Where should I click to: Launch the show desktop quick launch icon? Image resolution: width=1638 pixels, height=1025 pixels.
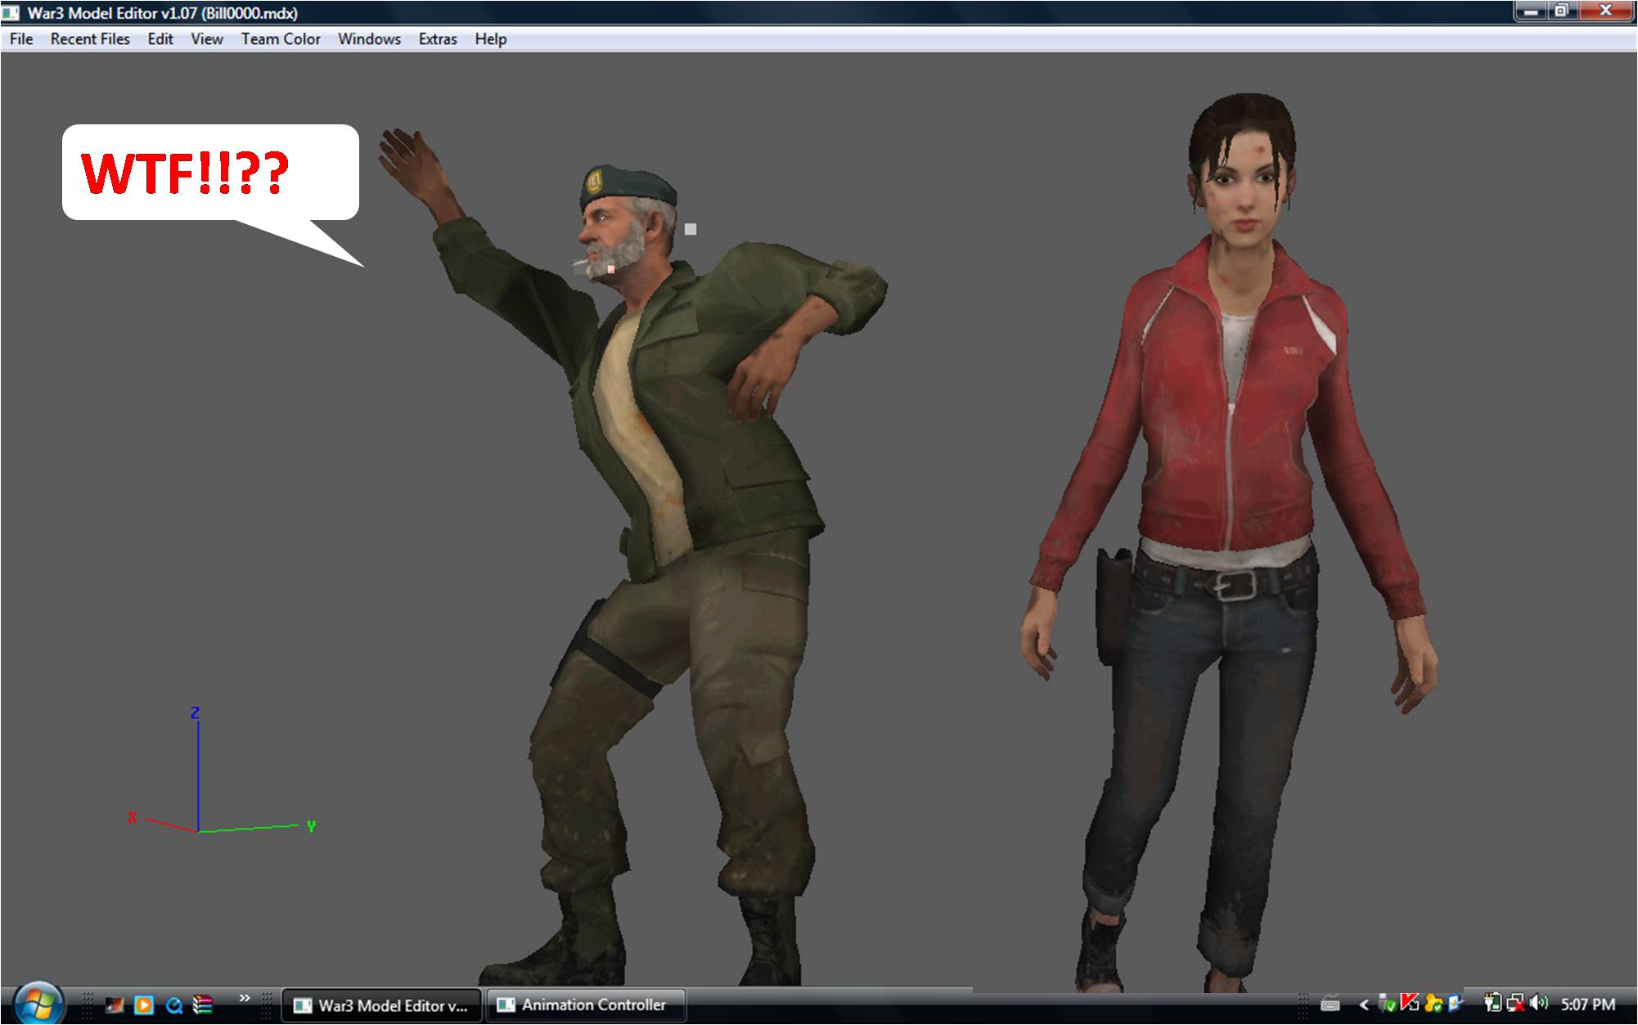tap(114, 1005)
